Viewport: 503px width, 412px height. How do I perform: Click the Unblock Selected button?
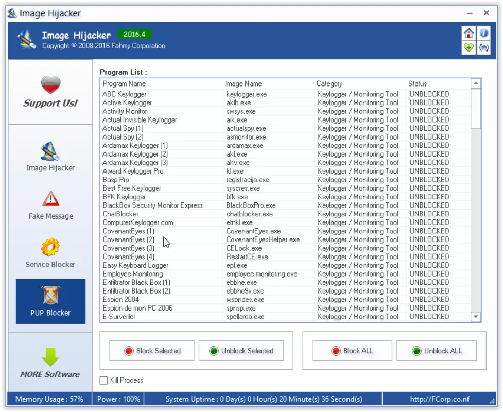241,351
